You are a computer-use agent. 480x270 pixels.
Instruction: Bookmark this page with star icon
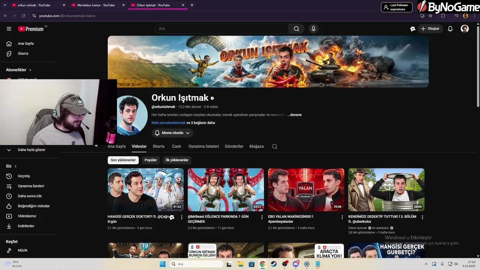click(x=430, y=16)
